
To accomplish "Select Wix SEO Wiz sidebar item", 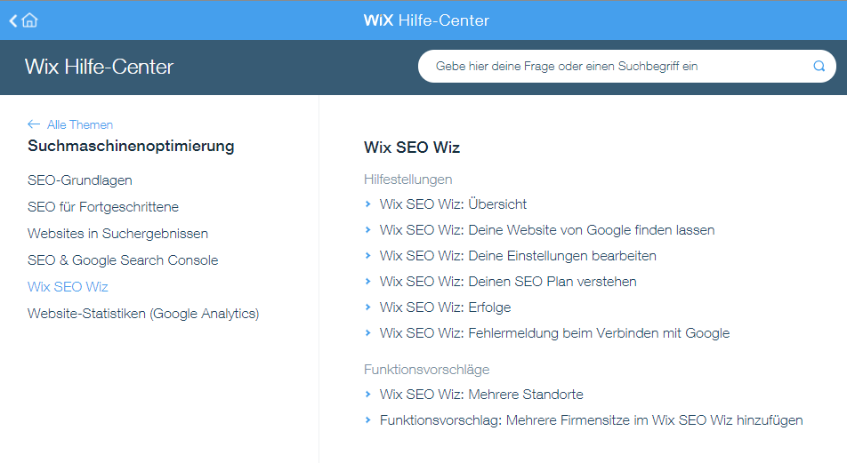I will [x=68, y=286].
